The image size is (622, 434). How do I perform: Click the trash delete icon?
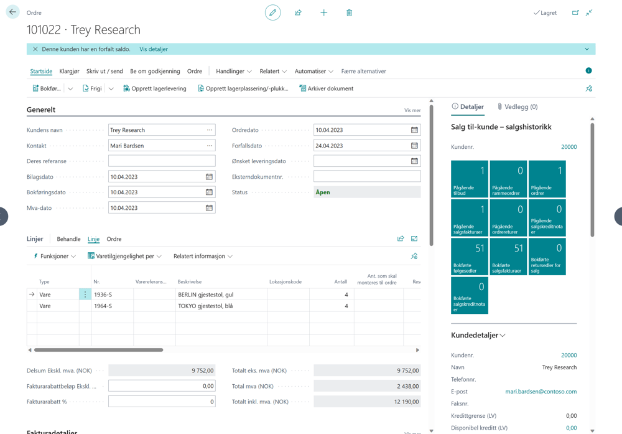click(349, 12)
